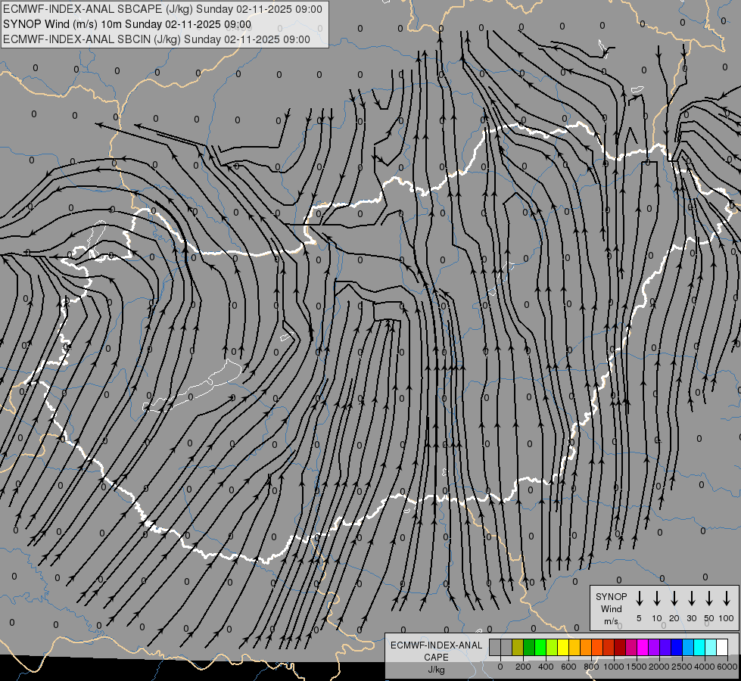
Task: Click the 2500 tick label on CAPE scale
Action: 682,667
